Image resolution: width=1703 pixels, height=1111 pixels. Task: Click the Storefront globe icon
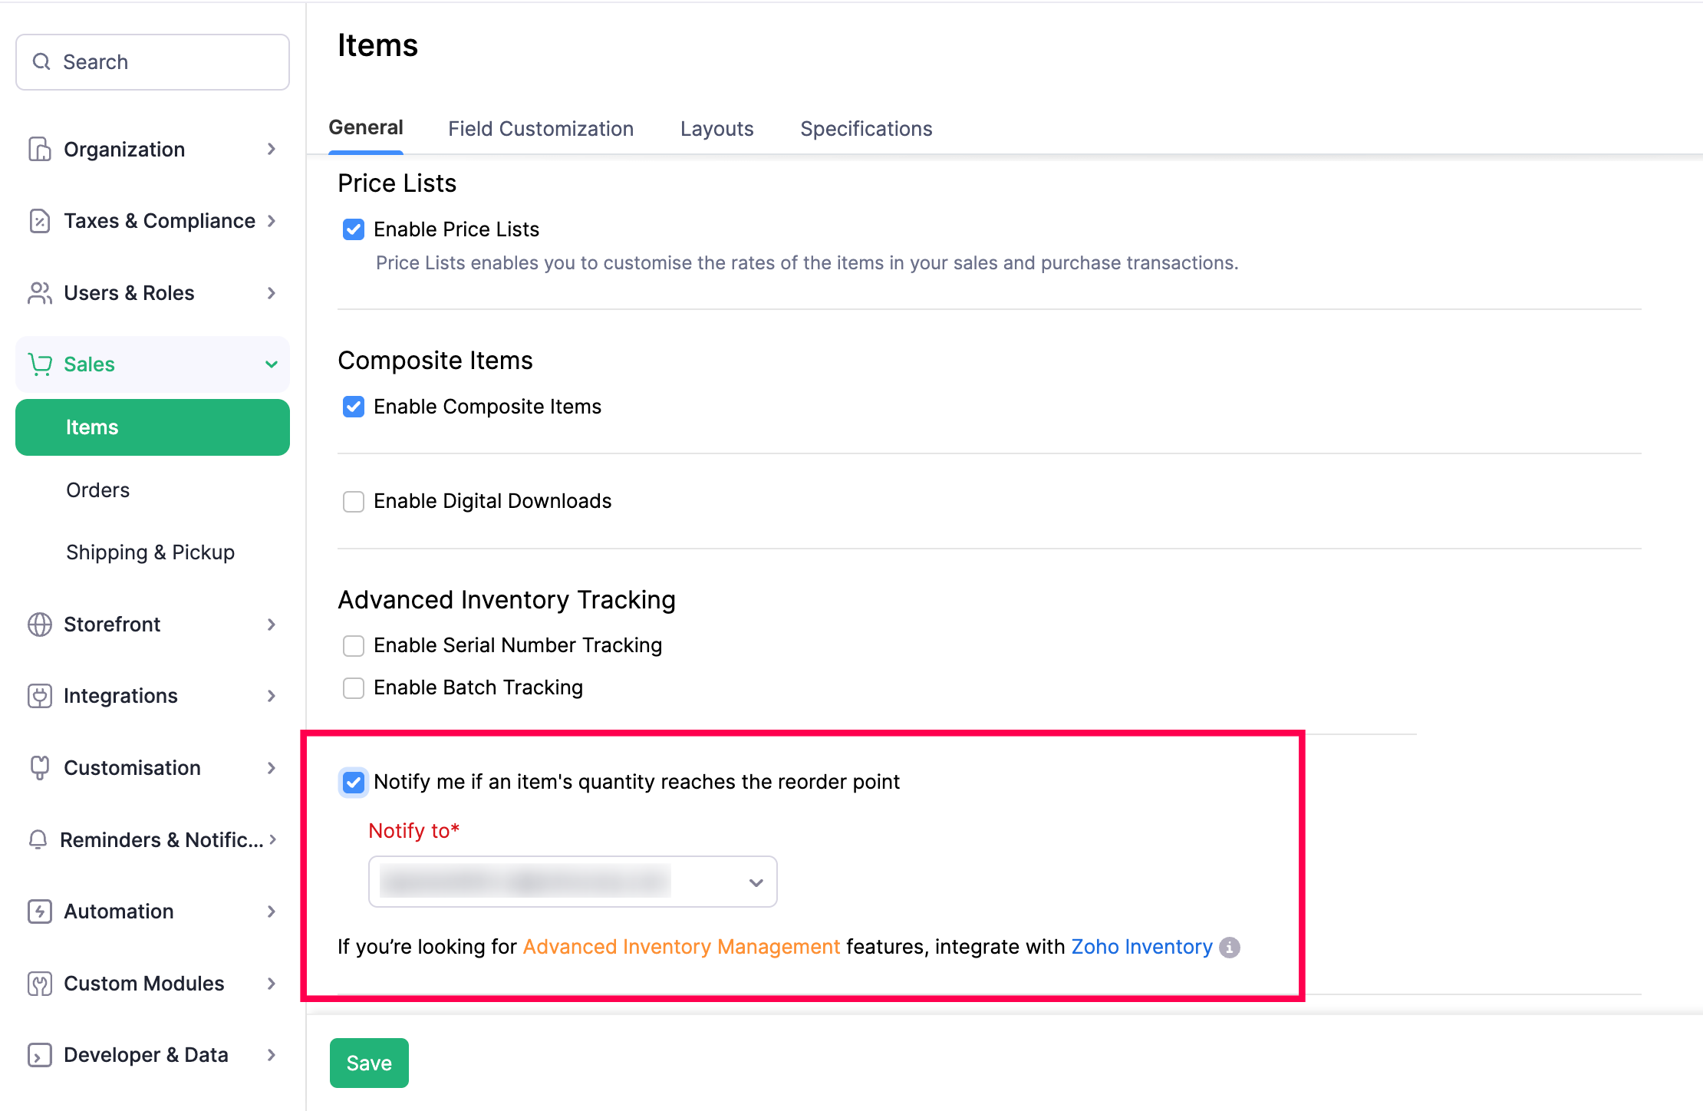tap(39, 625)
